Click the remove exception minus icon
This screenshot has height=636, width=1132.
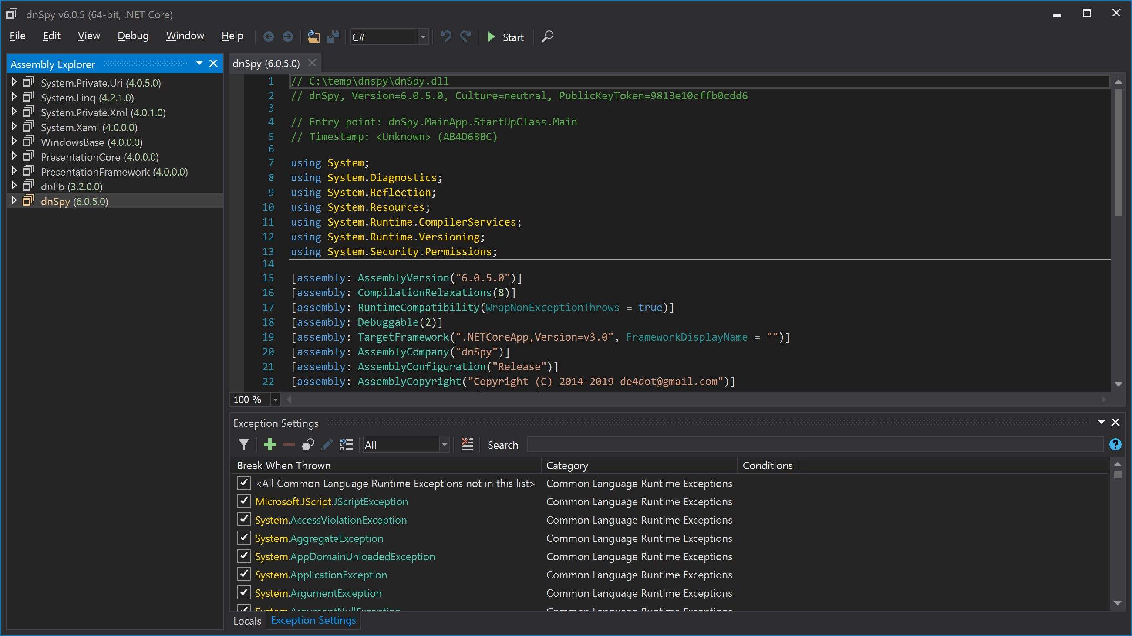point(289,444)
